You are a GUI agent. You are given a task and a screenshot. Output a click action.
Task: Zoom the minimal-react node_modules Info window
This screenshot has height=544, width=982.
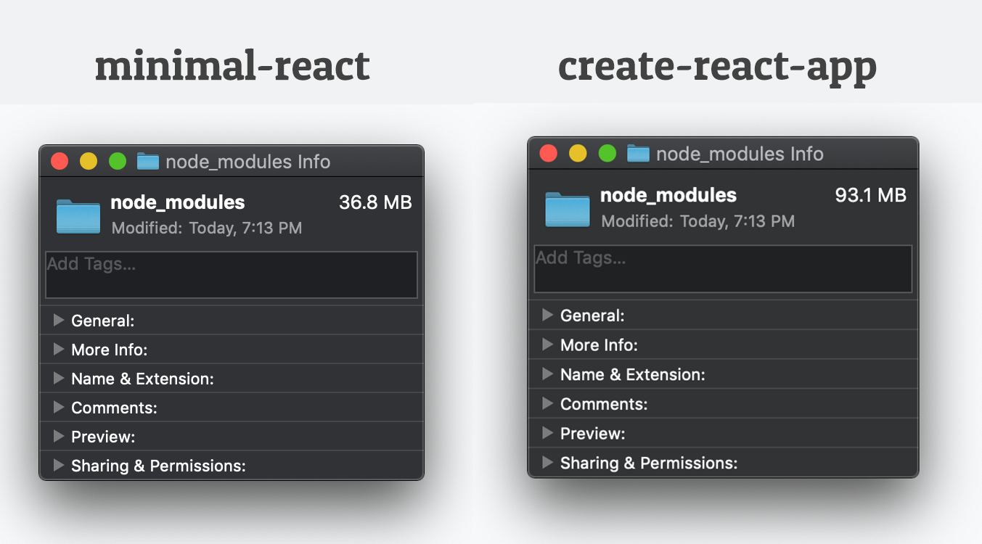118,161
